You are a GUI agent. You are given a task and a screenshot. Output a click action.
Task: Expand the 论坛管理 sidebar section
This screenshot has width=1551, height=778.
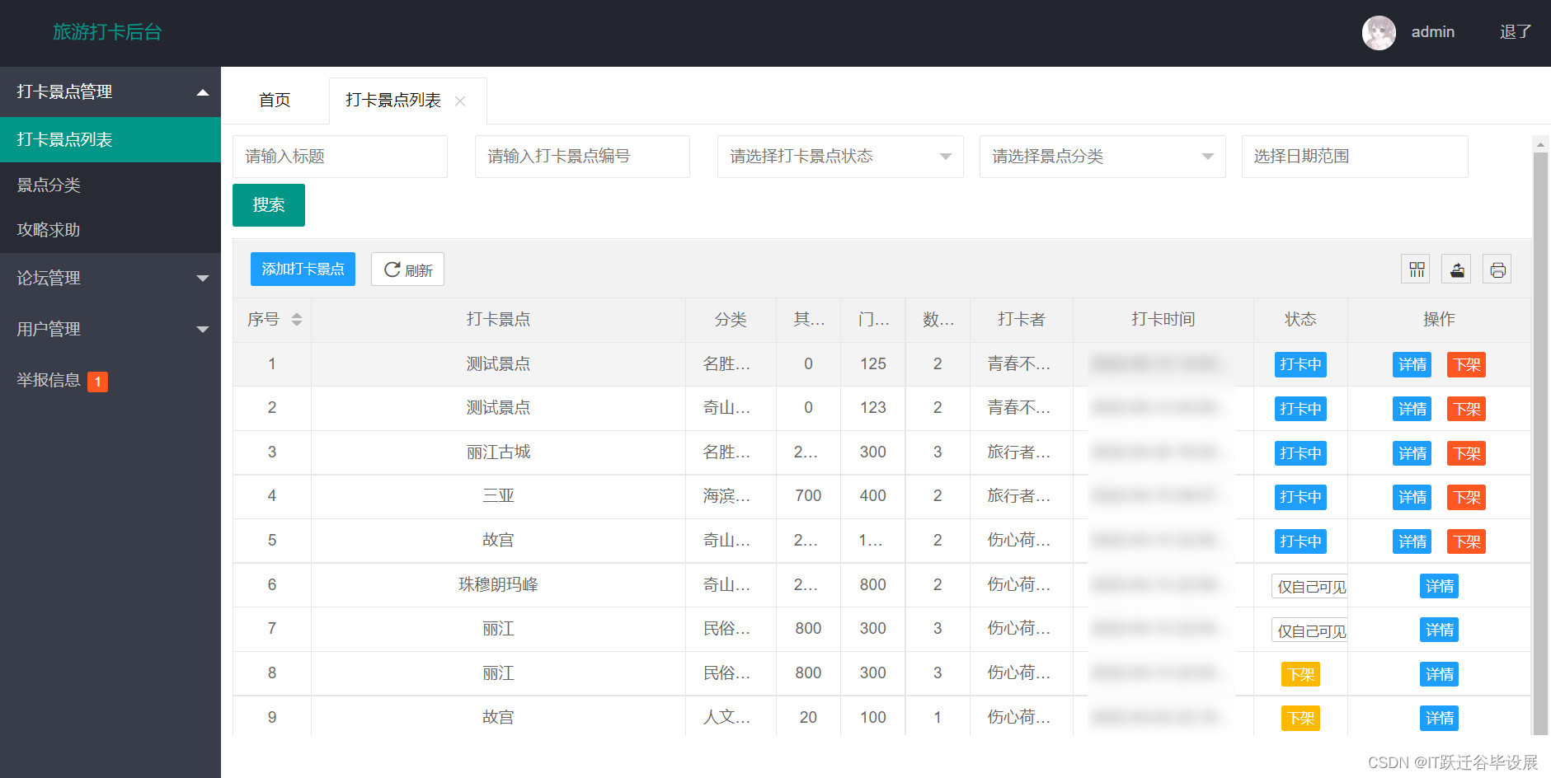tap(110, 279)
